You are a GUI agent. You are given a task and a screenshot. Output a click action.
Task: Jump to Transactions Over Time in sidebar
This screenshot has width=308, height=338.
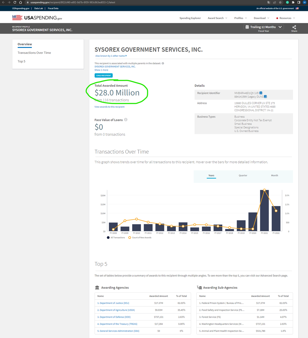[34, 53]
